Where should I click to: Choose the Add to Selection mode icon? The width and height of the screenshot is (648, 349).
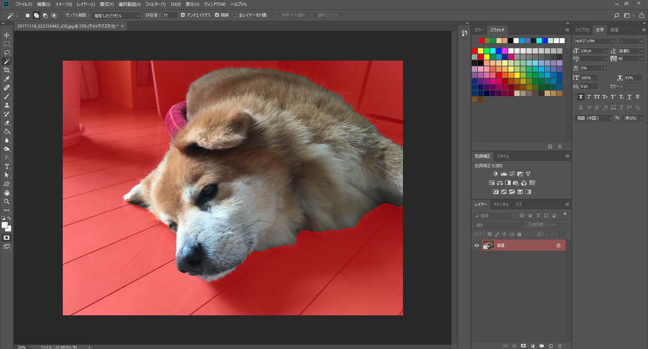coord(36,15)
